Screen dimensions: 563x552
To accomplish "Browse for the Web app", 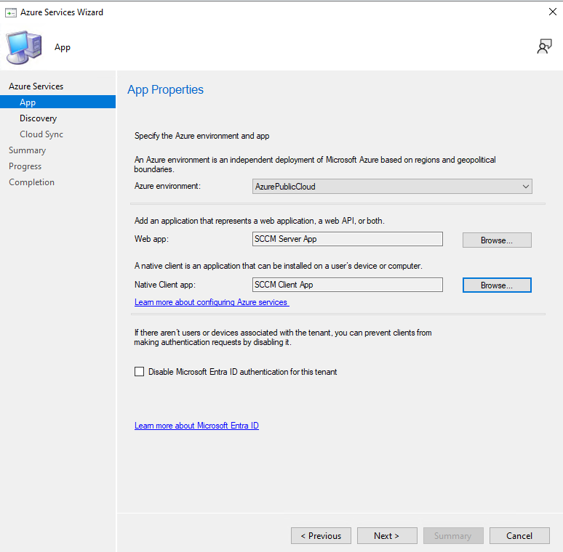I will point(497,240).
